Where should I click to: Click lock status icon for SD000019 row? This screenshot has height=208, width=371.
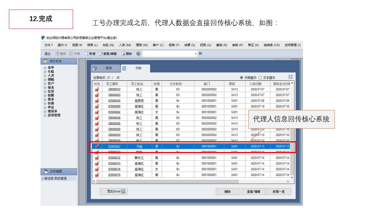[x=97, y=89]
